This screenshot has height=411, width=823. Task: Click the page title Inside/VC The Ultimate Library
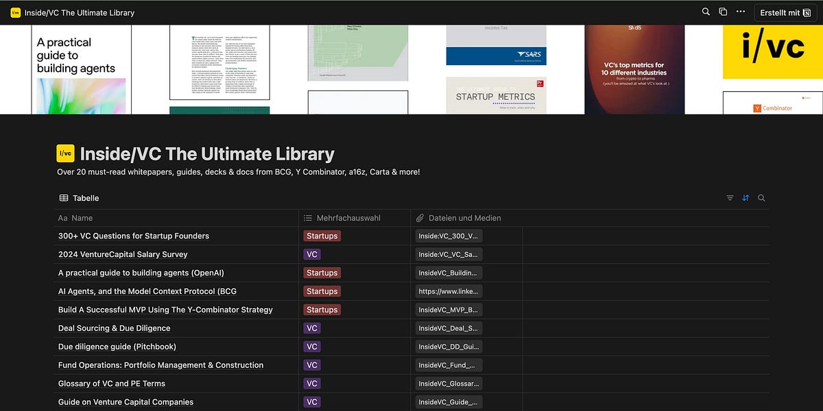(x=207, y=153)
